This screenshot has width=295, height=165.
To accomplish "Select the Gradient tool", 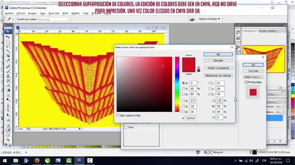I will point(8,90).
